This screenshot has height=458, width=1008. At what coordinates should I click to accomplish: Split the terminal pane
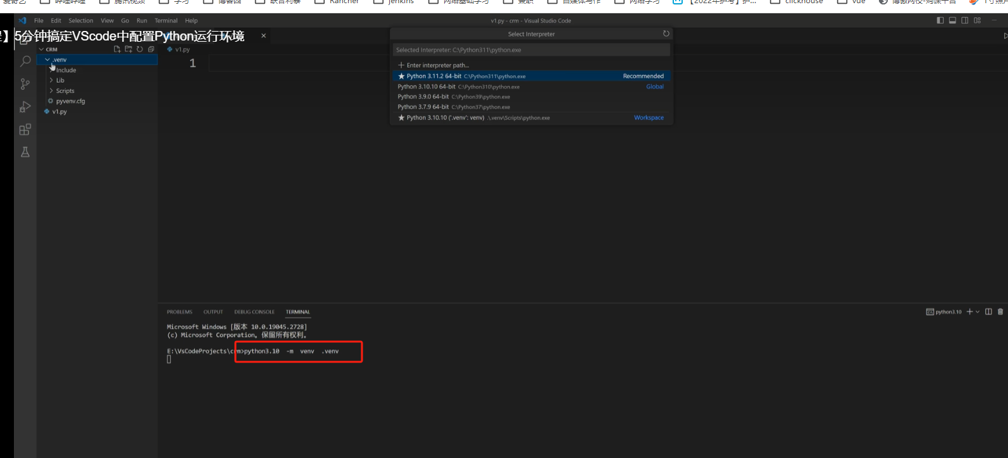tap(988, 311)
